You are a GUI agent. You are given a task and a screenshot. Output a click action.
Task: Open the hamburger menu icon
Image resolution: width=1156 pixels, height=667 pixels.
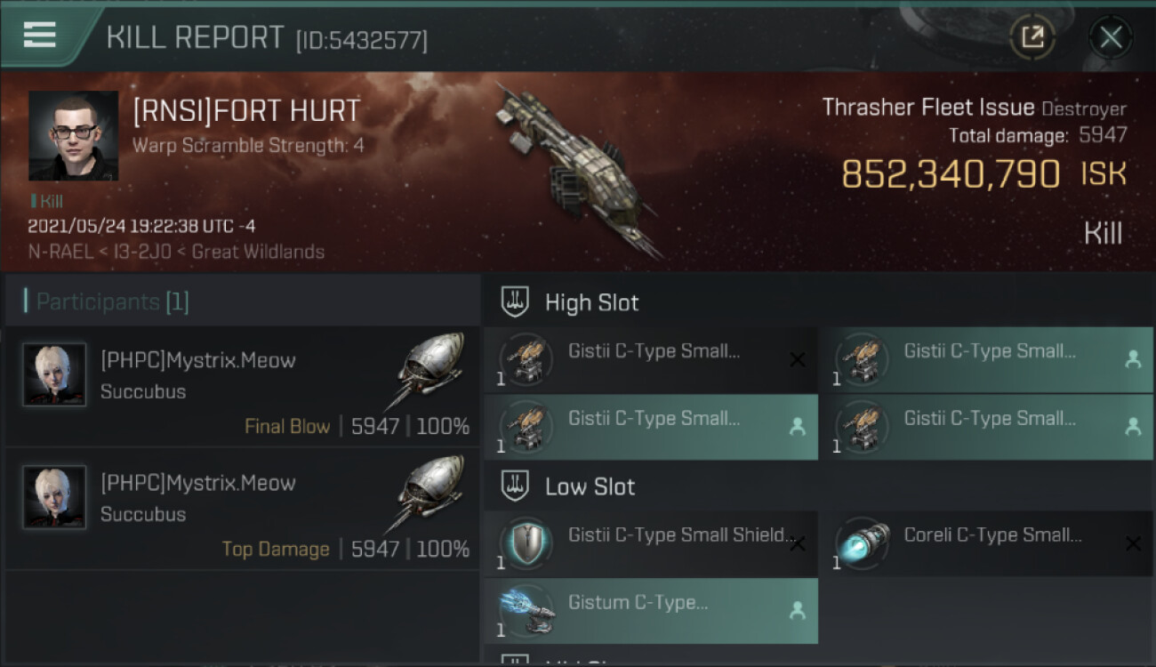tap(40, 35)
